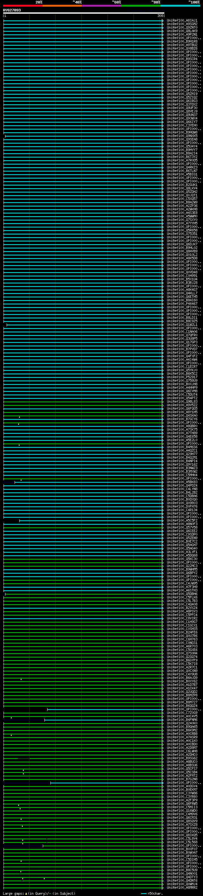The height and width of the screenshot is (896, 203).
Task: Select hit label UniRef100_C4R134
Action: tap(182, 510)
